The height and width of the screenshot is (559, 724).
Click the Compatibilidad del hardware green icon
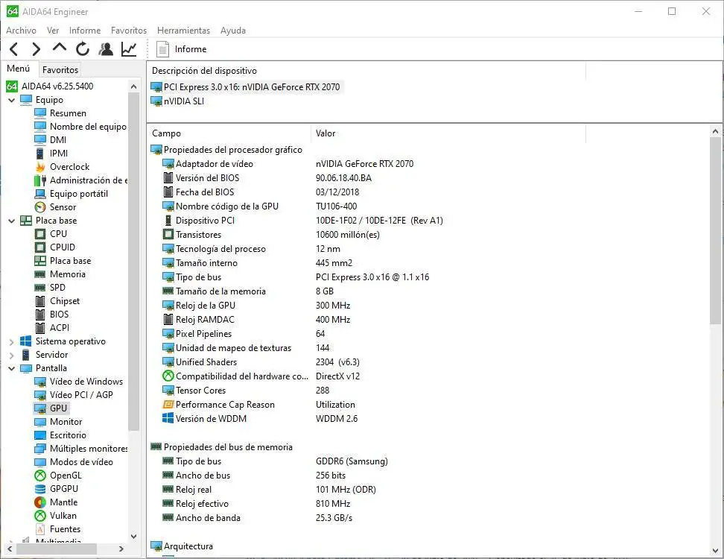point(168,376)
